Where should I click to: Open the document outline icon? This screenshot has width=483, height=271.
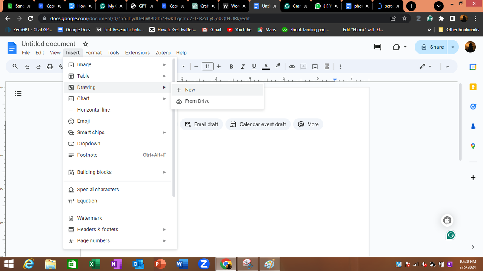(x=18, y=93)
